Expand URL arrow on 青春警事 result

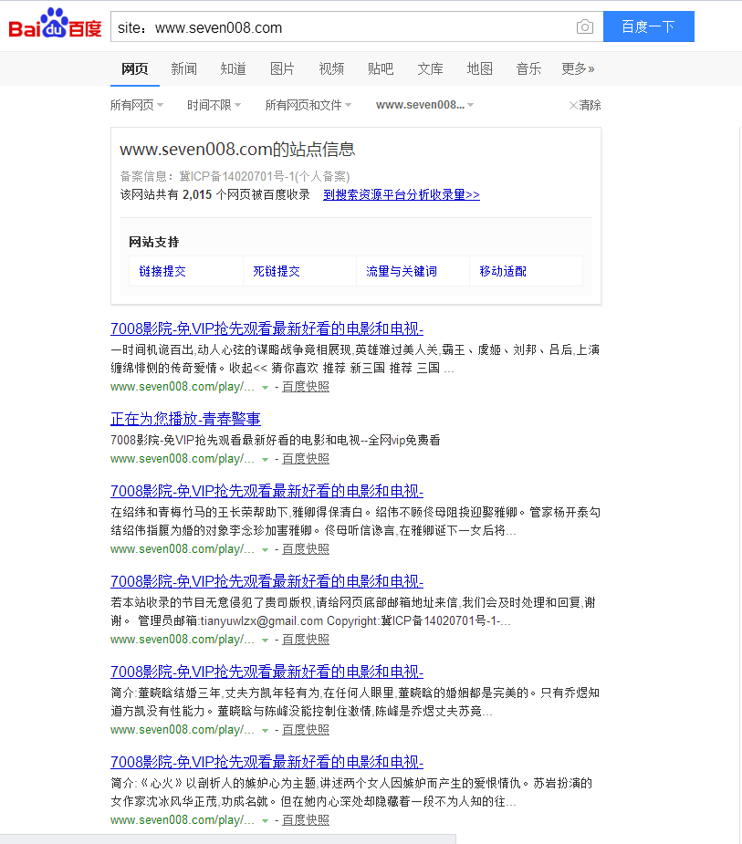pyautogui.click(x=265, y=460)
